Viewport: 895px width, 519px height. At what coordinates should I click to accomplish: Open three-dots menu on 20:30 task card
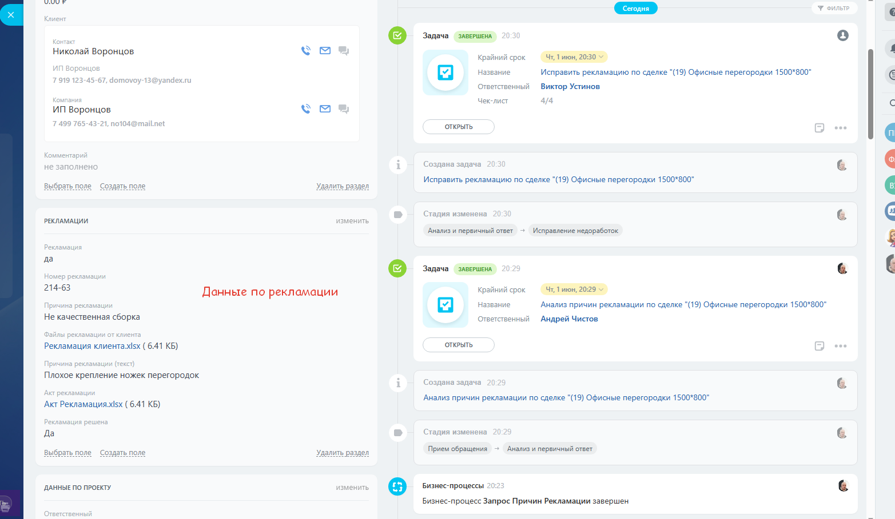click(x=840, y=128)
